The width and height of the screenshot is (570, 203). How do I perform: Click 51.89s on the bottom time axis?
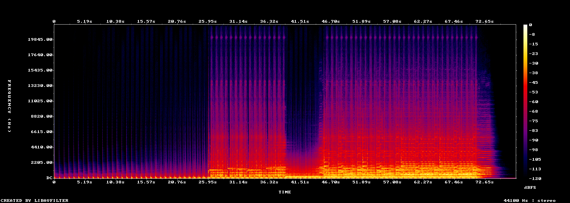(x=361, y=182)
